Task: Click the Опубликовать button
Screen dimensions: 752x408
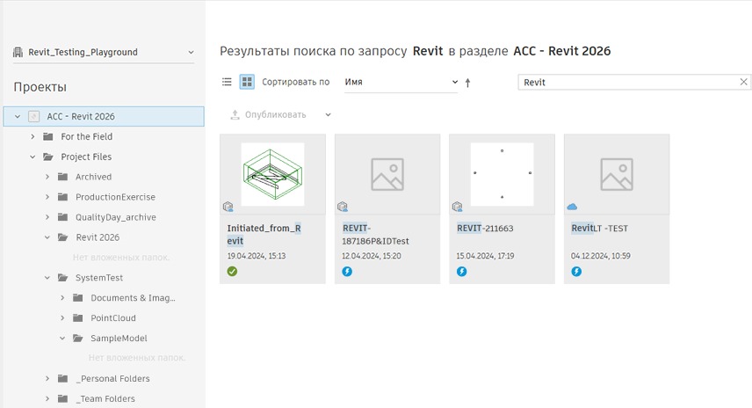Action: (x=268, y=115)
